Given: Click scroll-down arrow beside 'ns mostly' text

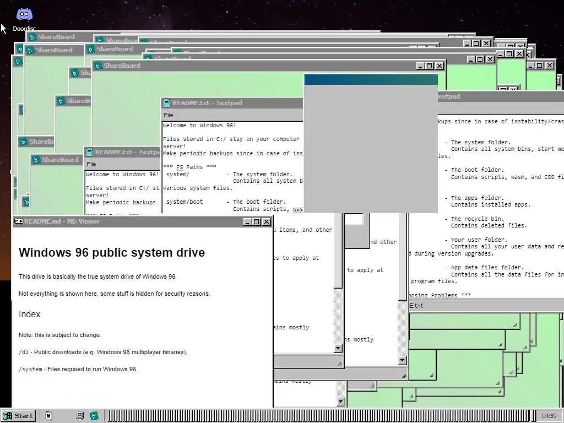Looking at the screenshot, I should pos(403,360).
